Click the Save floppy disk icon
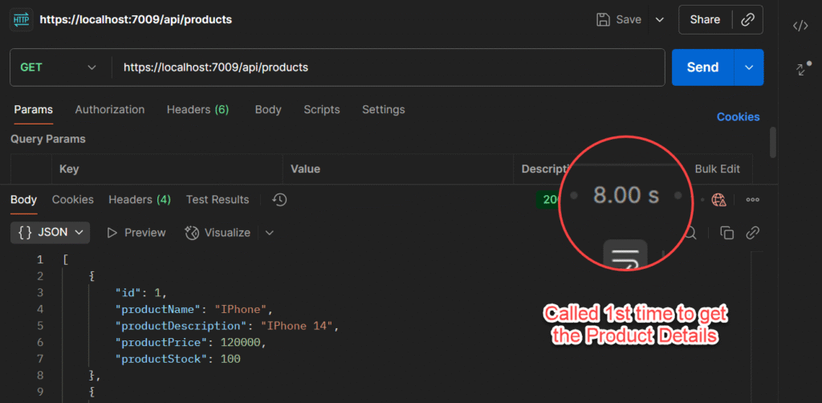 point(604,20)
